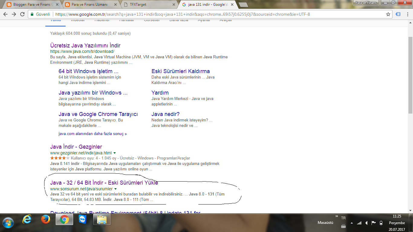Click the Chrome taskbar icon
Screen dimensions: 413x232
pos(64,220)
